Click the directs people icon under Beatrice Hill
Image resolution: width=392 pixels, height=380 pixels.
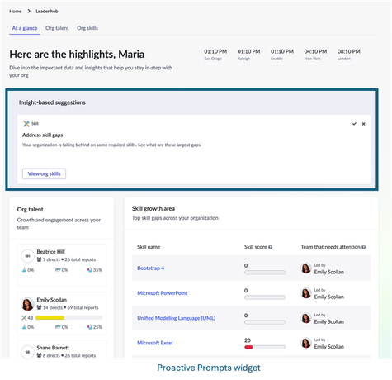tap(39, 259)
